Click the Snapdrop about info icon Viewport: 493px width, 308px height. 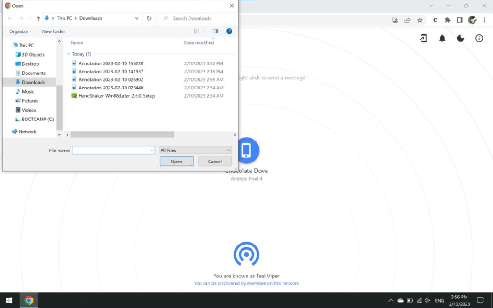click(479, 38)
